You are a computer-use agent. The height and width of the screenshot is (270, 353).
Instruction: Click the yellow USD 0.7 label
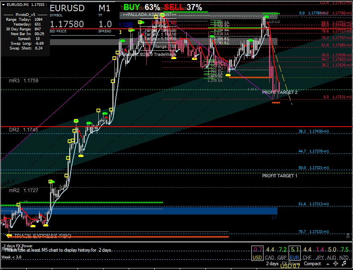click(290, 267)
